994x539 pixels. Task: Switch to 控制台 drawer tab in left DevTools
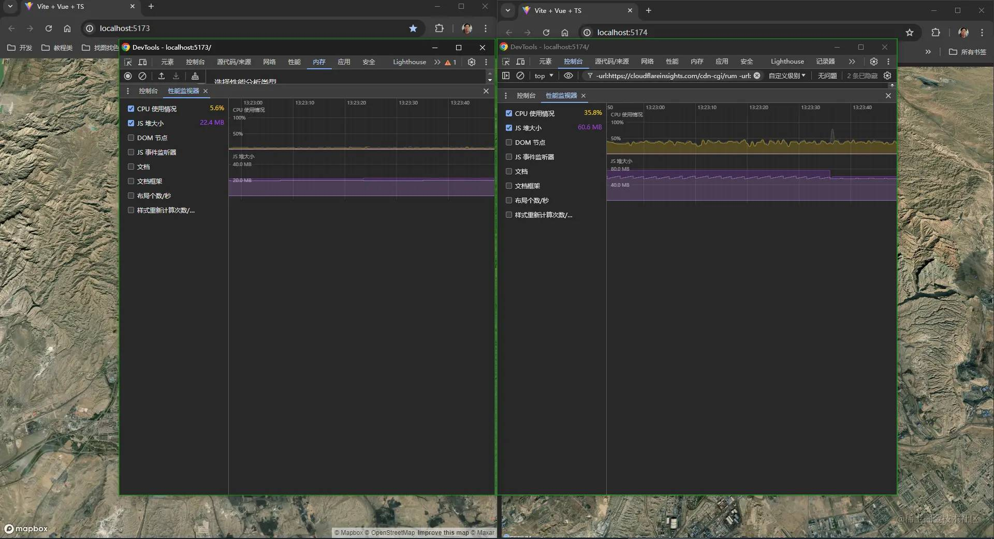click(148, 91)
